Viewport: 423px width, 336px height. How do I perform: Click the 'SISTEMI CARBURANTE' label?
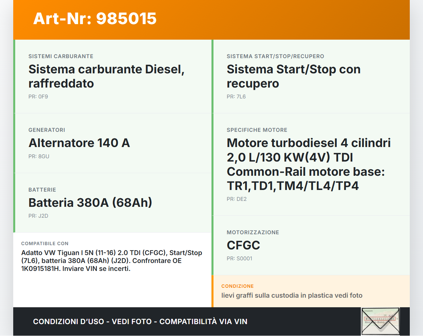tap(61, 56)
